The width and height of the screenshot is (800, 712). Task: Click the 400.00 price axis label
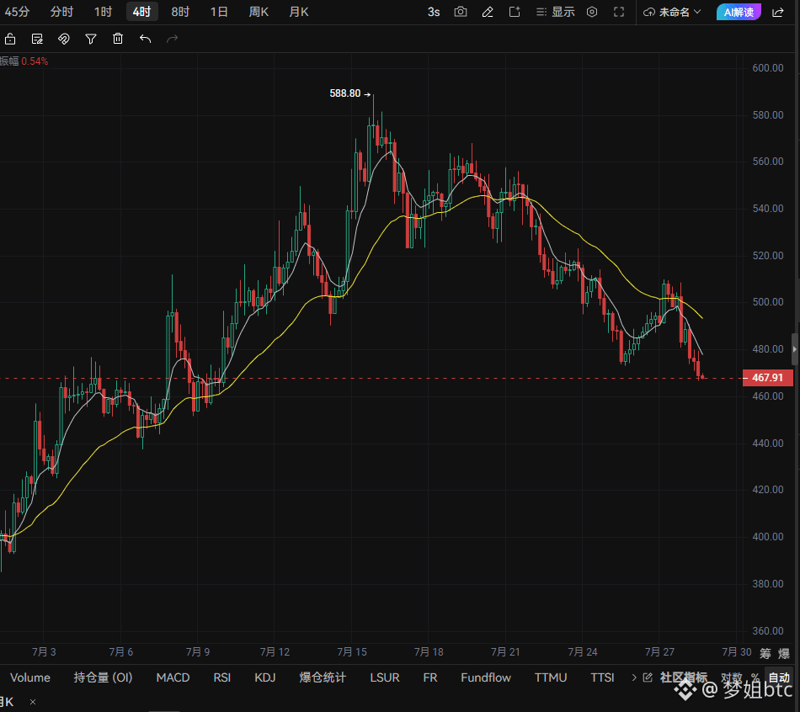pos(768,537)
